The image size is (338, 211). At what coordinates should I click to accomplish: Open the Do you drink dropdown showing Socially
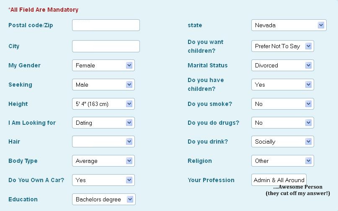(283, 142)
